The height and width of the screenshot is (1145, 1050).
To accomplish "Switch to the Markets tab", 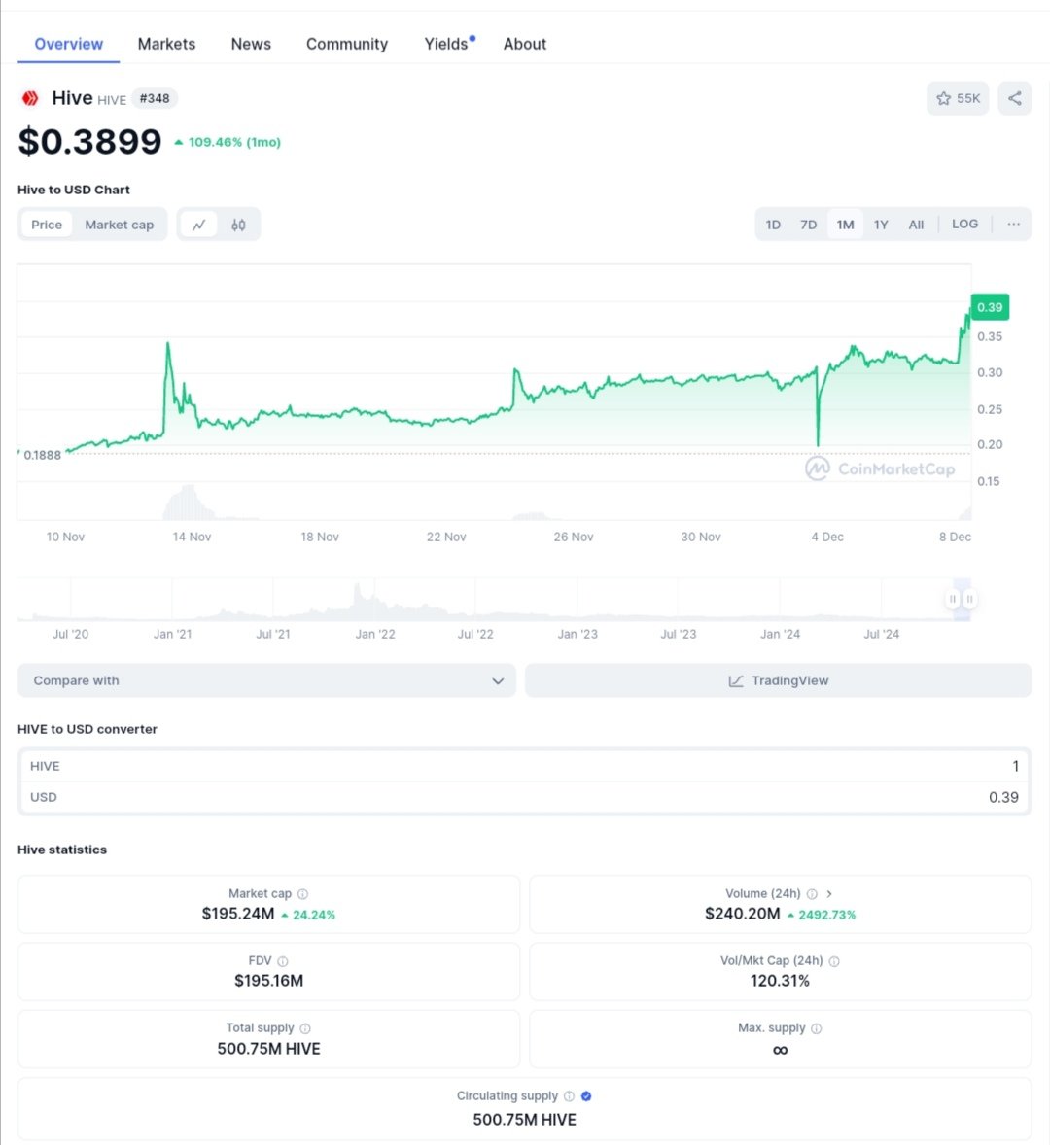I will click(166, 44).
